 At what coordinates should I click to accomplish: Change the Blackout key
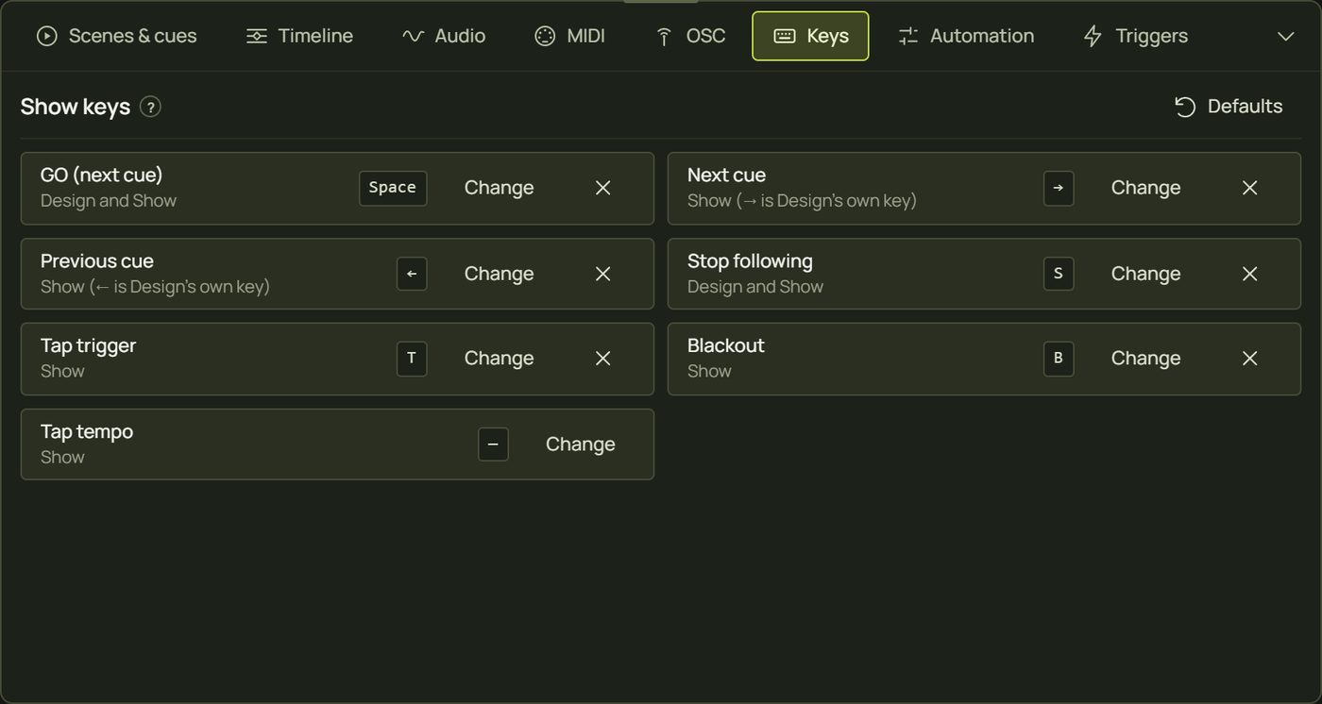point(1145,359)
